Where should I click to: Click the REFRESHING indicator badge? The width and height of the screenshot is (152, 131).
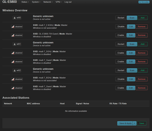(x=144, y=2)
